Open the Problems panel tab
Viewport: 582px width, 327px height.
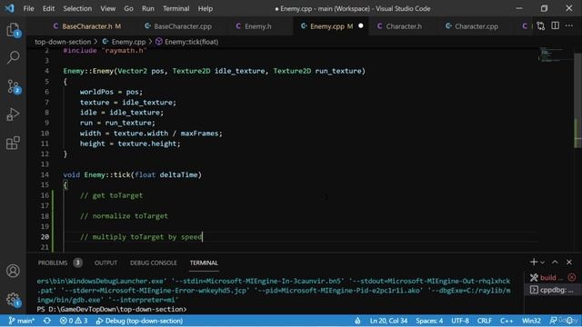59,263
